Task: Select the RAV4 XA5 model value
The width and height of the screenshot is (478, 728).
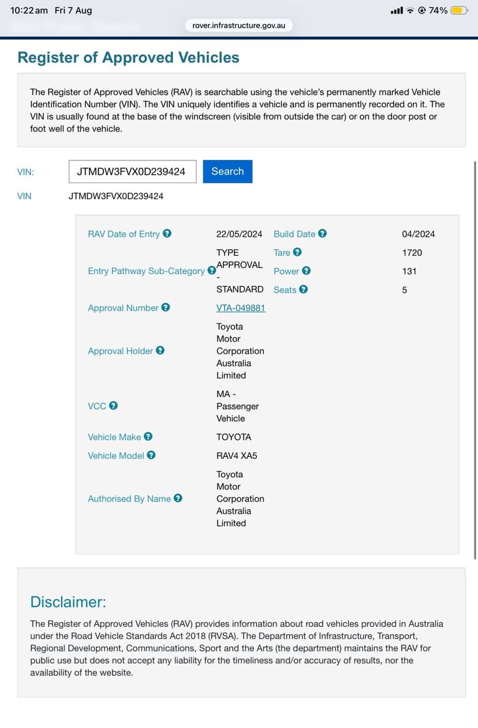Action: [x=237, y=455]
